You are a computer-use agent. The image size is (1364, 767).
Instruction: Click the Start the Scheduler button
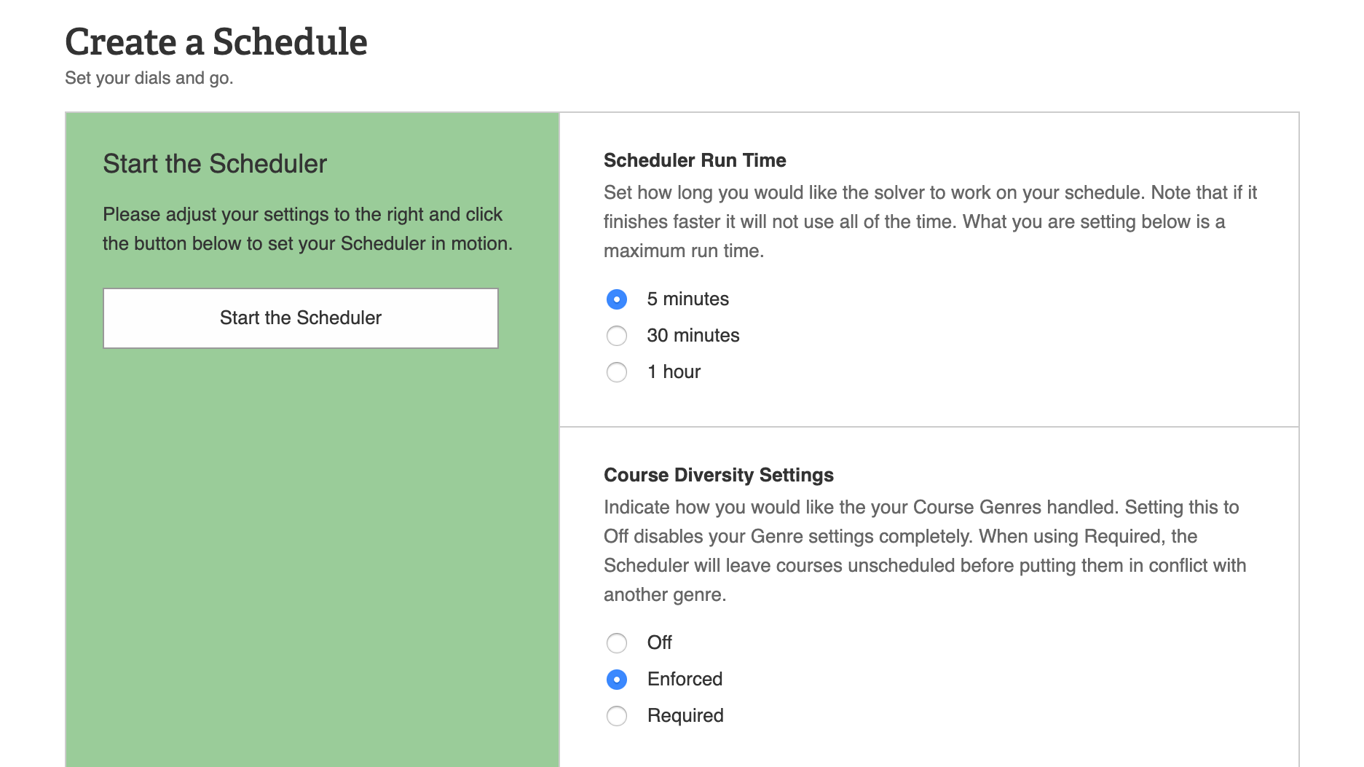point(301,318)
